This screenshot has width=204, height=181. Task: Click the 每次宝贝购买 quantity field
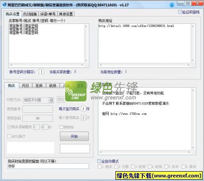click(x=83, y=109)
